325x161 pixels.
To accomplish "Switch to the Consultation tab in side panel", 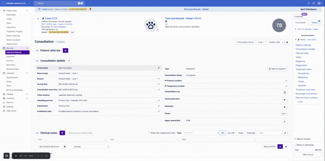I will pyautogui.click(x=300, y=22).
